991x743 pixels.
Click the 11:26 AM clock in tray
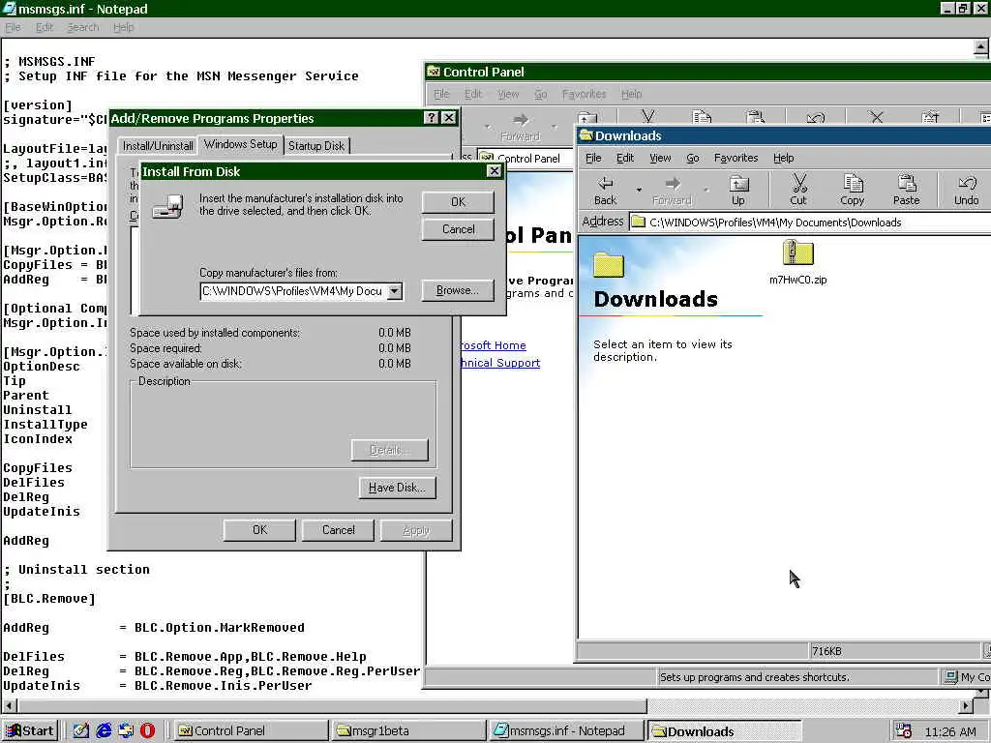(x=950, y=731)
